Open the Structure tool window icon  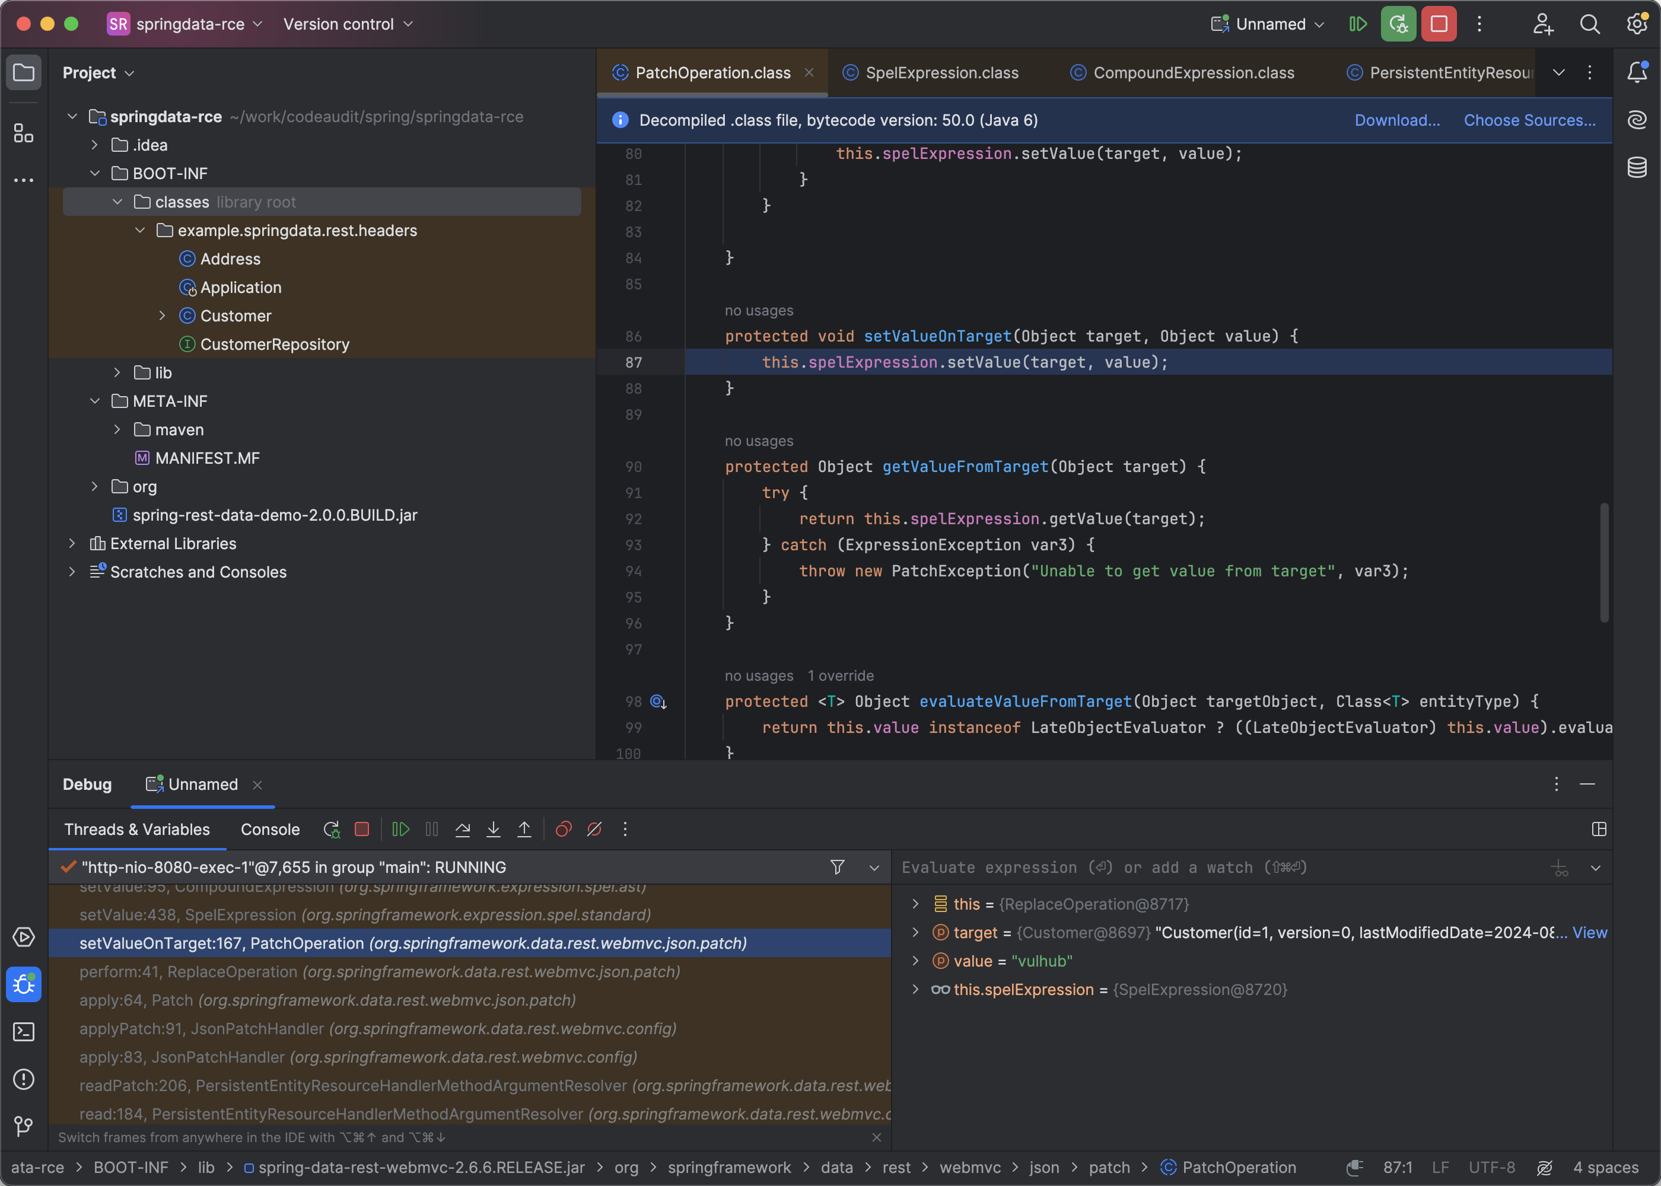point(23,133)
